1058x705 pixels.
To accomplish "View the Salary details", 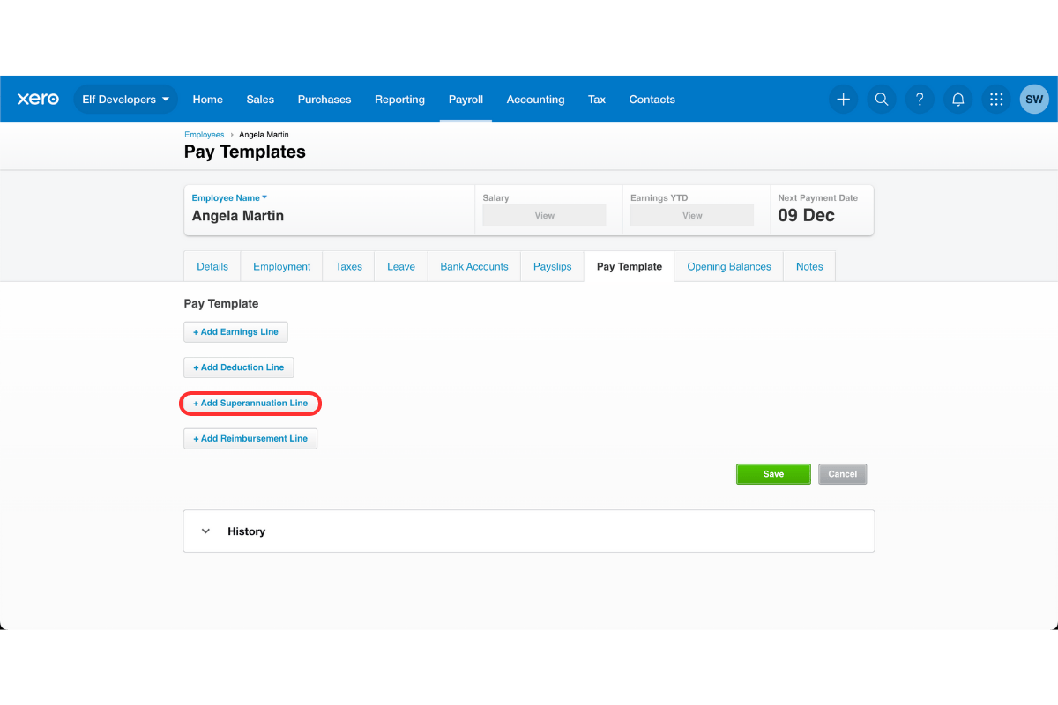I will click(x=544, y=215).
